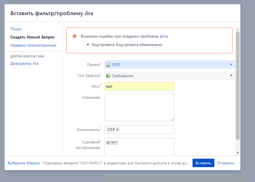
Task: Click into the Описание text area
Action: pyautogui.click(x=139, y=107)
